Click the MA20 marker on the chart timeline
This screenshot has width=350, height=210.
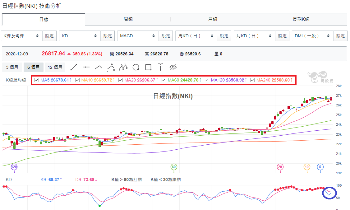tap(280, 167)
